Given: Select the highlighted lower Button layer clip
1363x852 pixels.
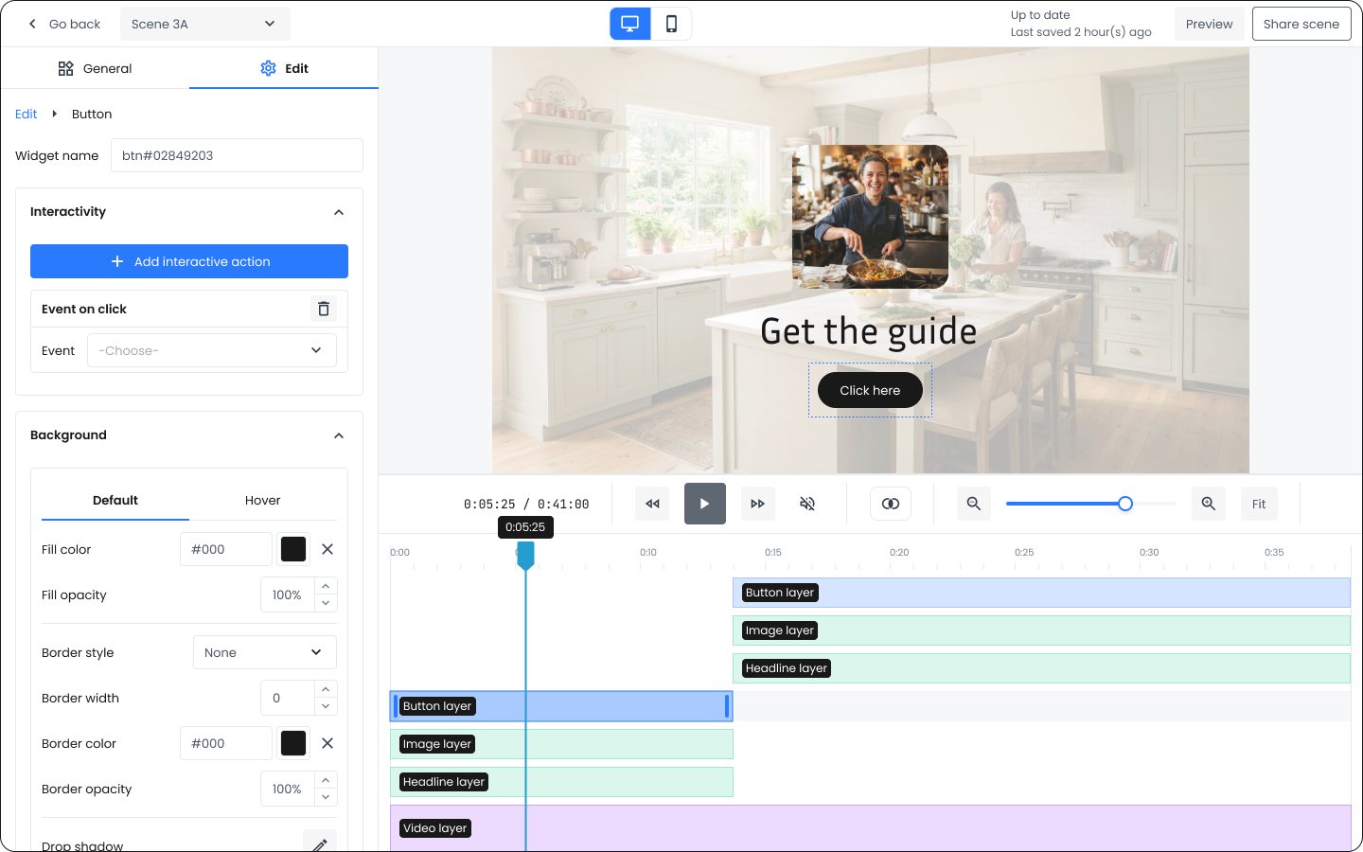Looking at the screenshot, I should pos(561,706).
